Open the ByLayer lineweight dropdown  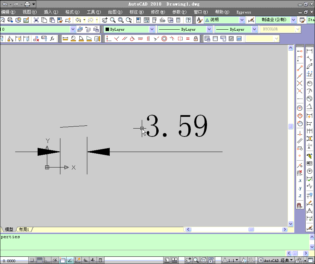coord(254,29)
